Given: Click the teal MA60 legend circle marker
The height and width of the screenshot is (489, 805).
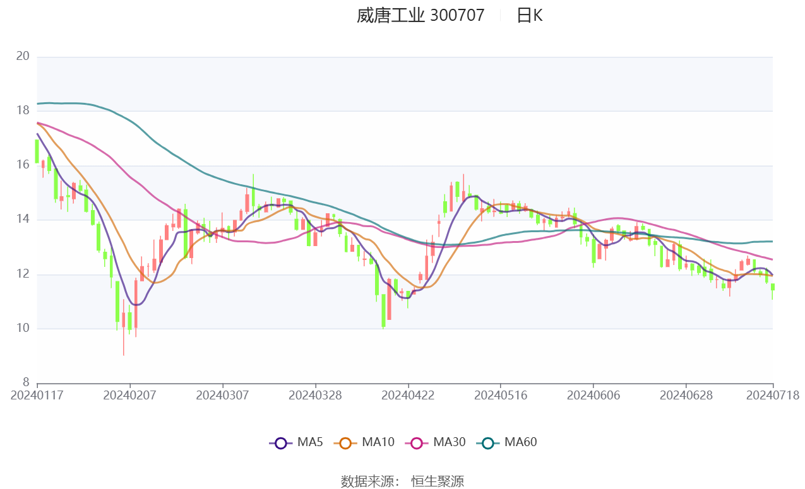Looking at the screenshot, I should [x=487, y=443].
